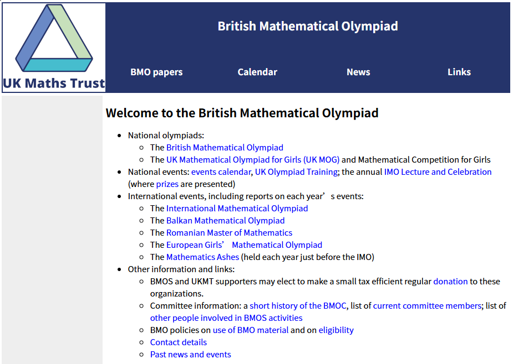Visit the UK Olympiad Training link
This screenshot has height=364, width=513.
pos(296,171)
